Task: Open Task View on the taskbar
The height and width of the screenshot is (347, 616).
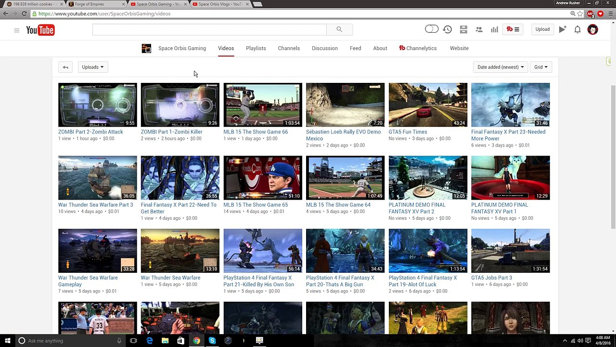Action: click(x=133, y=341)
